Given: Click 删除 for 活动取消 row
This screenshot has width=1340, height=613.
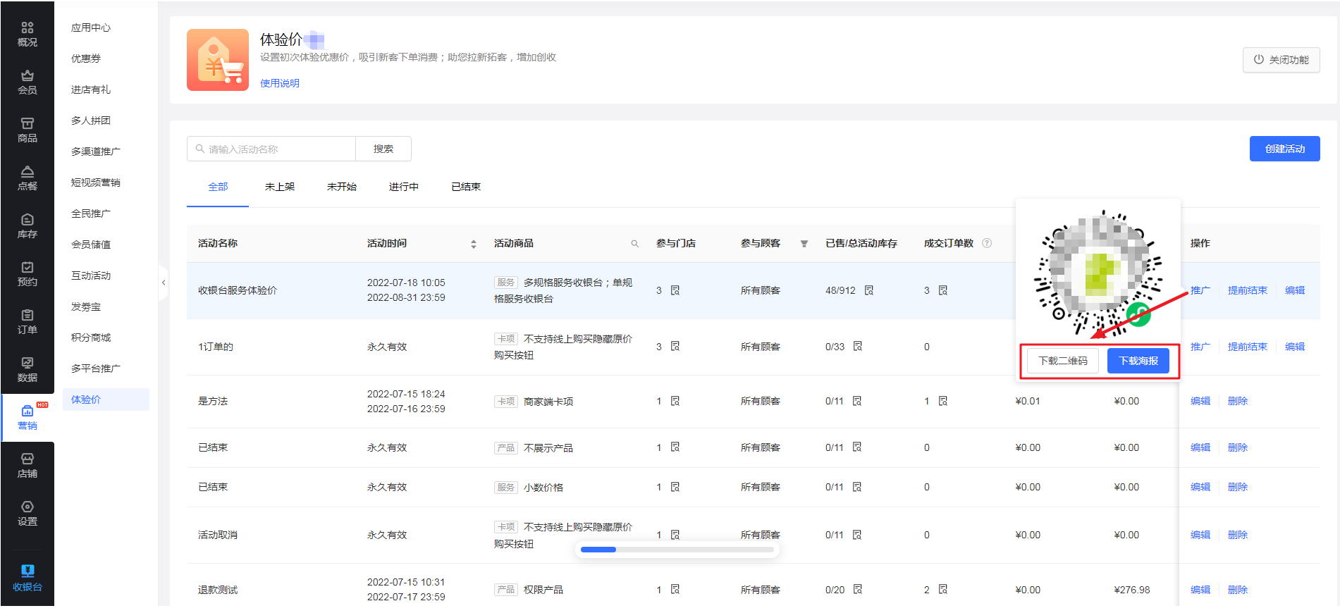Looking at the screenshot, I should point(1238,535).
